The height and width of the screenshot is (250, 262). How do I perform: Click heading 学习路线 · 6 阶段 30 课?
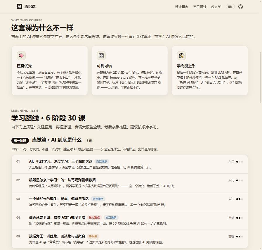coord(48,118)
